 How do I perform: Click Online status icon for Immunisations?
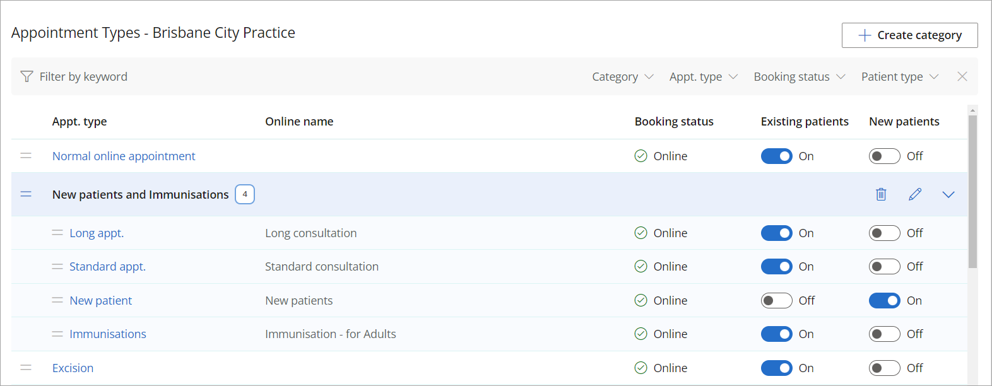(641, 334)
